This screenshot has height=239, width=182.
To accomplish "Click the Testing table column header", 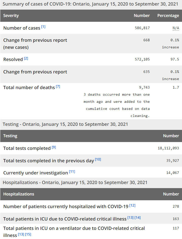I will [x=10, y=136].
